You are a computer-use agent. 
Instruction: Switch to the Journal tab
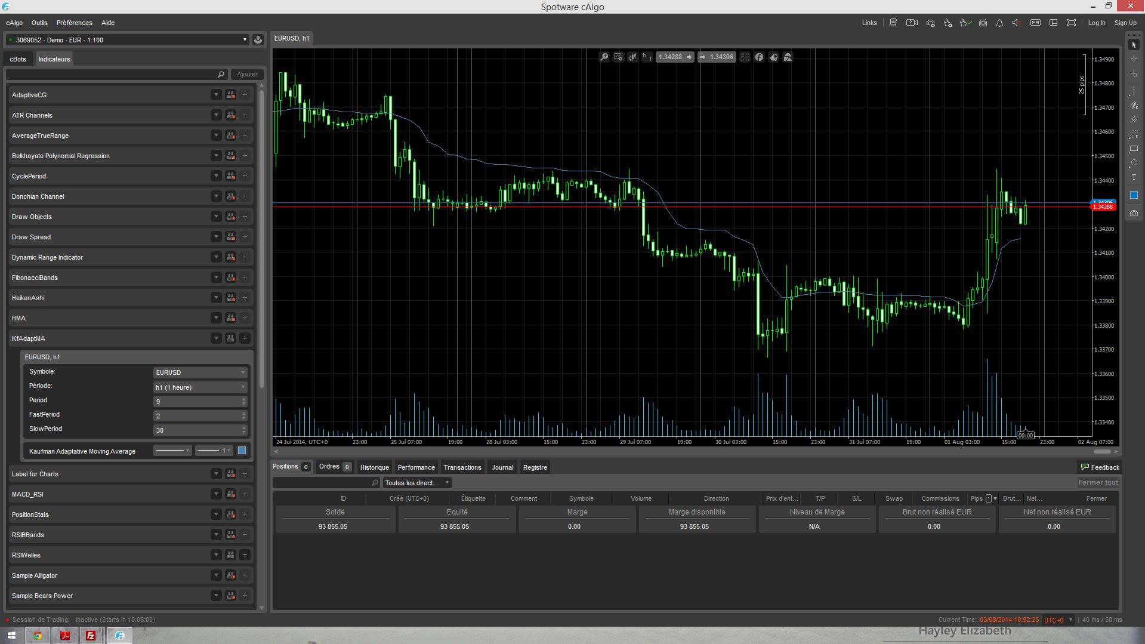502,467
